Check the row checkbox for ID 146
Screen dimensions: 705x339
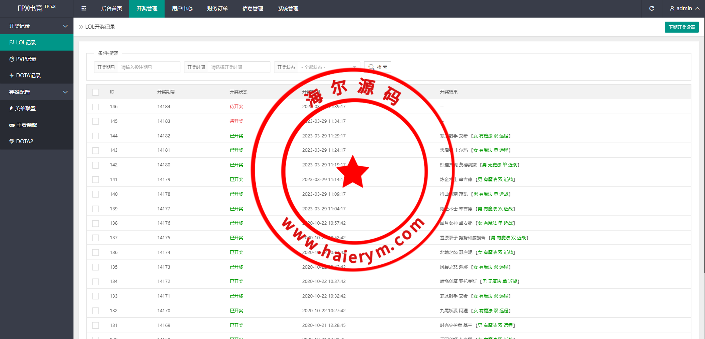pyautogui.click(x=96, y=107)
